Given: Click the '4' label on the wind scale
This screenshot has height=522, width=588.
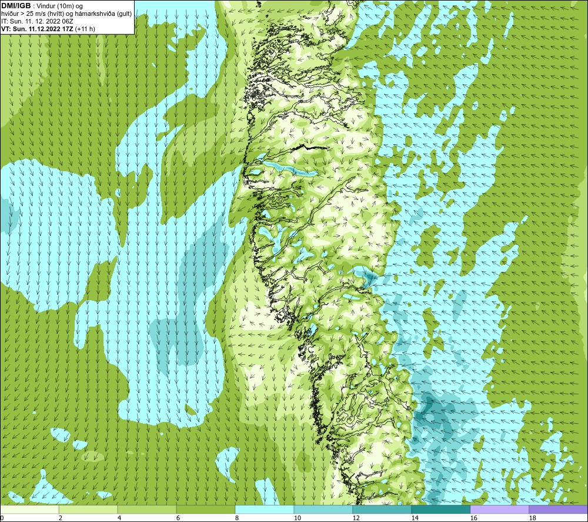Looking at the screenshot, I should (x=119, y=518).
